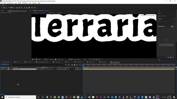177x99 pixels.
Task: Toggle transparency grid in the viewer
Action: [x=72, y=59]
